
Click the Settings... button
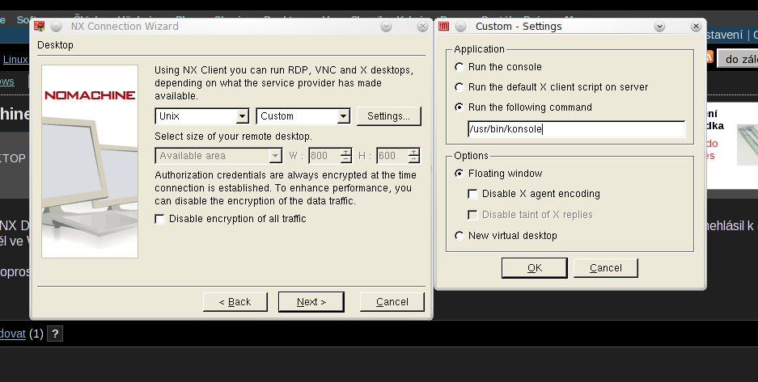[x=388, y=116]
